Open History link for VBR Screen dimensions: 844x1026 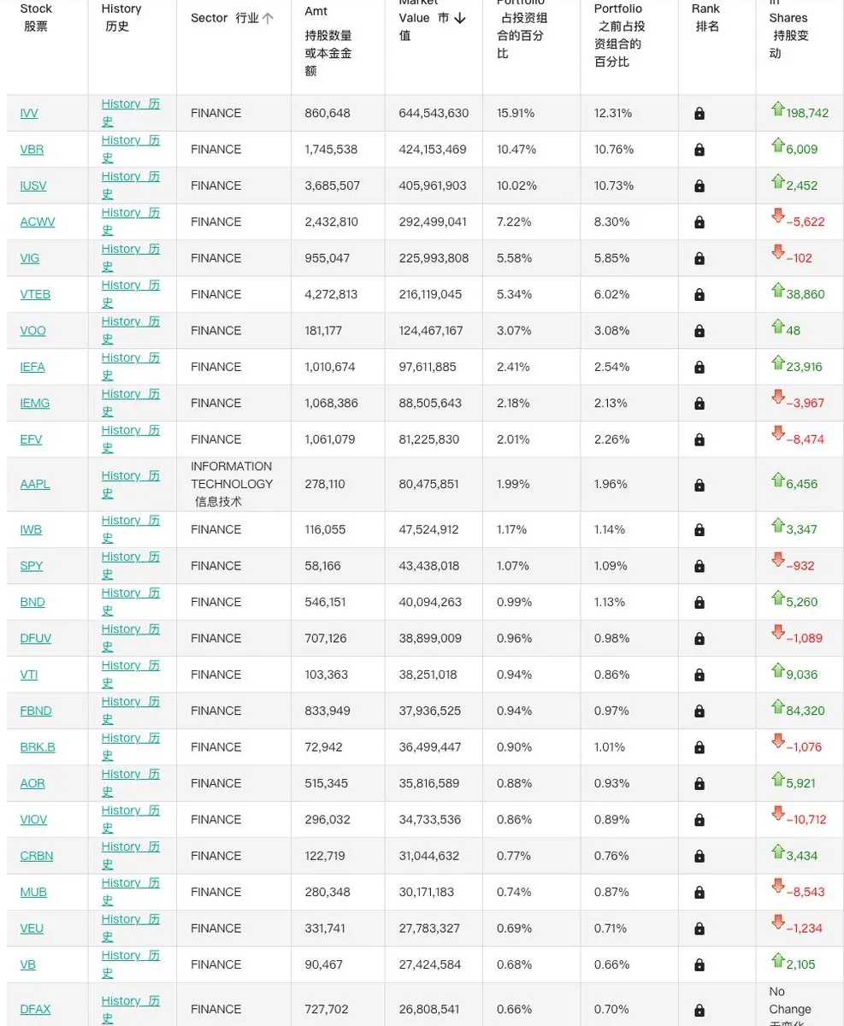click(130, 149)
